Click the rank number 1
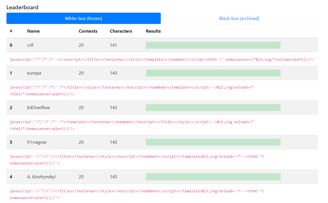328x203 pixels. pyautogui.click(x=11, y=73)
